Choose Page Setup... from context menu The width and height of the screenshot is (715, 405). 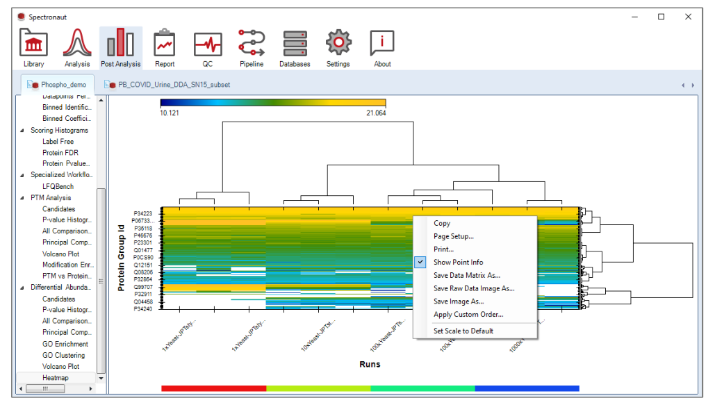[x=454, y=236]
